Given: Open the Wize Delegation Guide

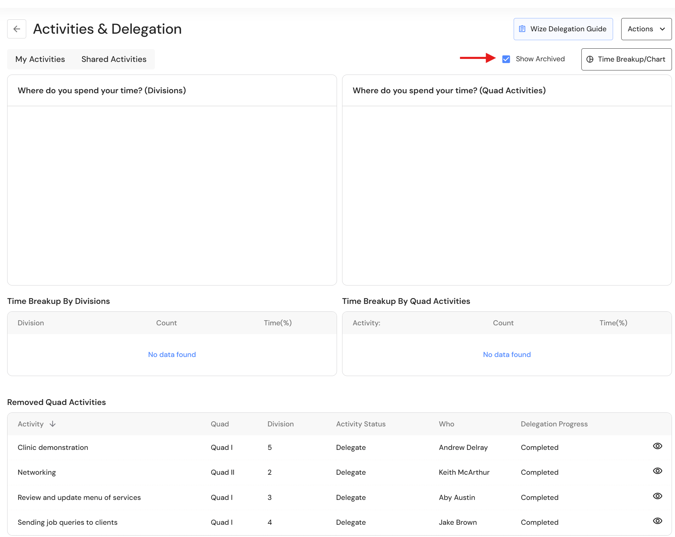Looking at the screenshot, I should 563,29.
